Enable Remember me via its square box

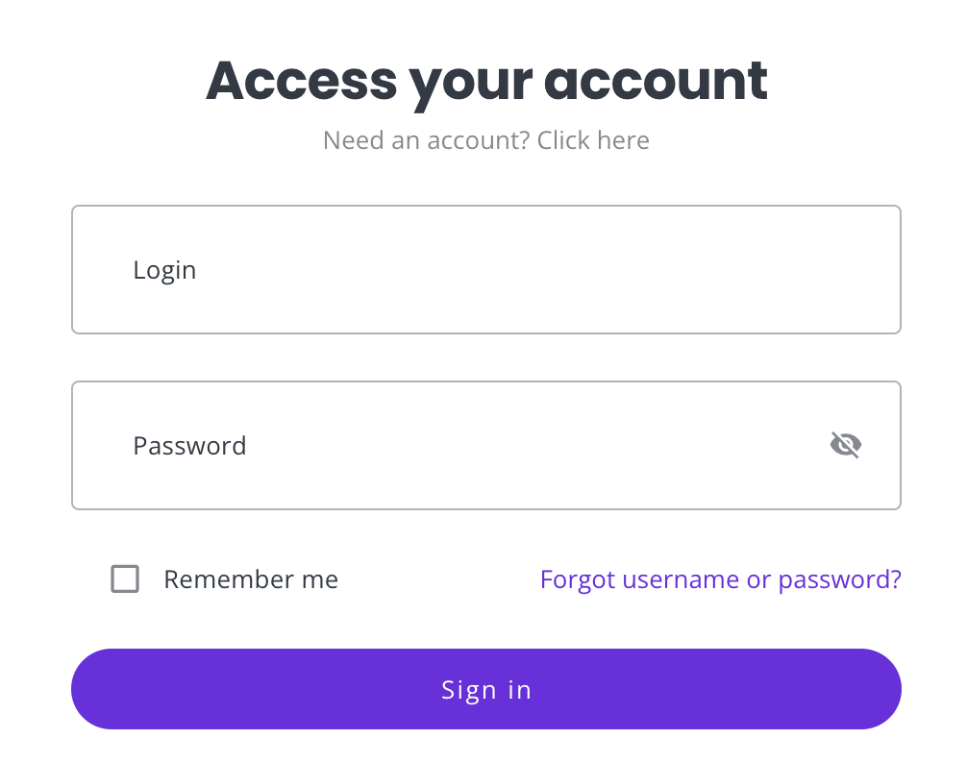(x=125, y=578)
